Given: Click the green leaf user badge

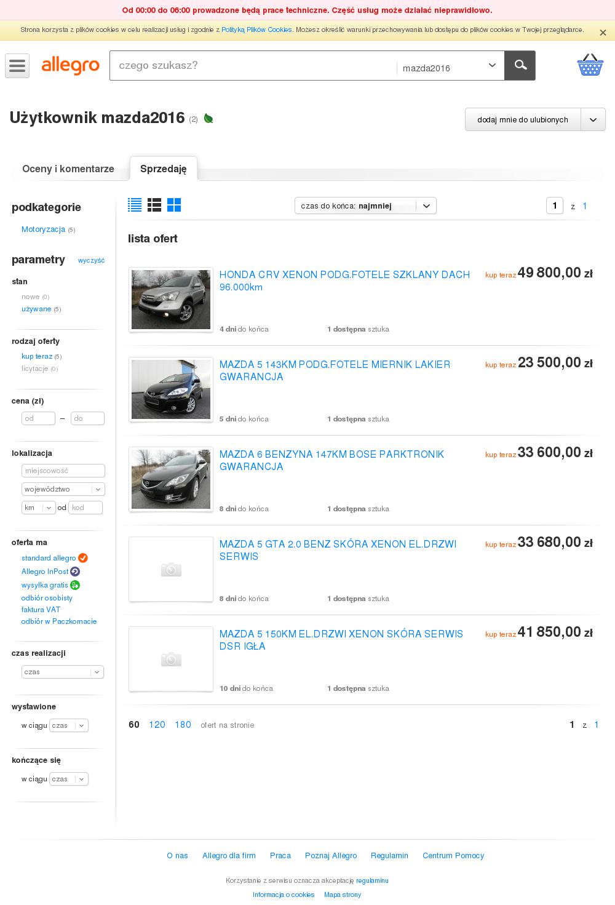Looking at the screenshot, I should coord(208,118).
